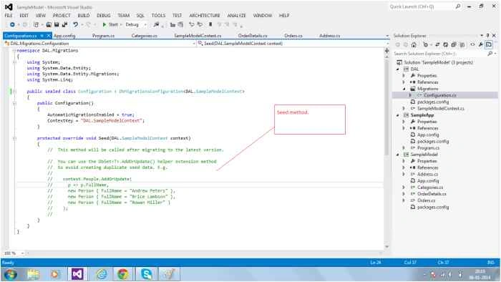Screen dimensions: 501x282
Task: Open the TOOLS menu
Action: [158, 15]
